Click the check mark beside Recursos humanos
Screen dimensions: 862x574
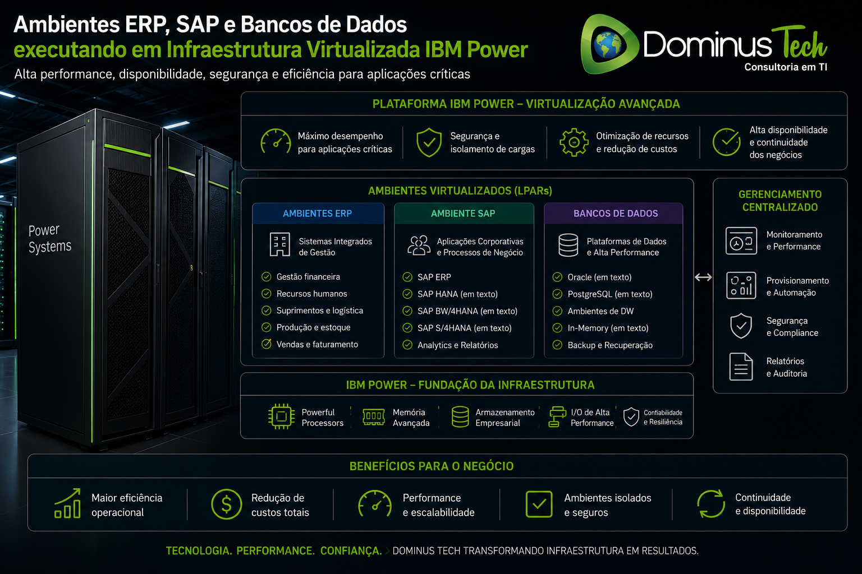(x=267, y=293)
